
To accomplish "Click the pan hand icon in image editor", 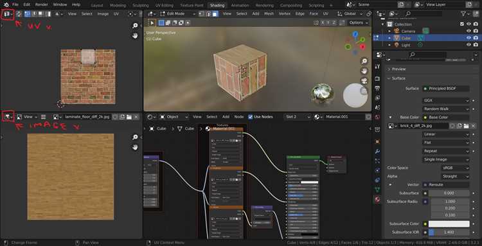I will [135, 147].
